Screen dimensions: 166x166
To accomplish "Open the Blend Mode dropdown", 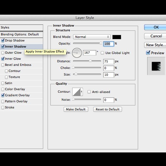I will pos(92,37).
